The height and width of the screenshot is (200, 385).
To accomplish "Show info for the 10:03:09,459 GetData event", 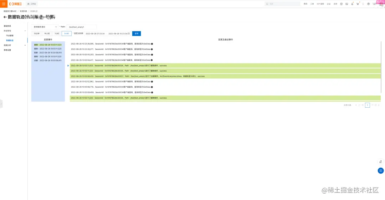I will pyautogui.click(x=152, y=92).
